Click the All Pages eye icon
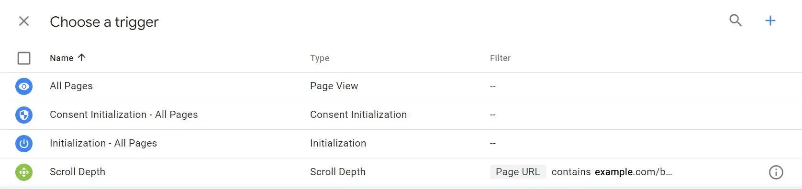 (24, 86)
